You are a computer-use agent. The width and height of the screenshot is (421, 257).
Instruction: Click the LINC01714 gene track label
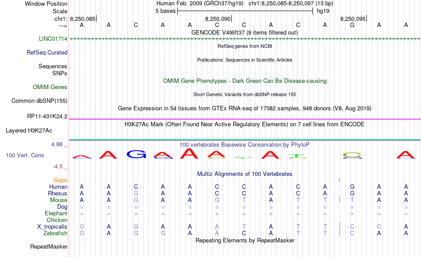point(53,39)
